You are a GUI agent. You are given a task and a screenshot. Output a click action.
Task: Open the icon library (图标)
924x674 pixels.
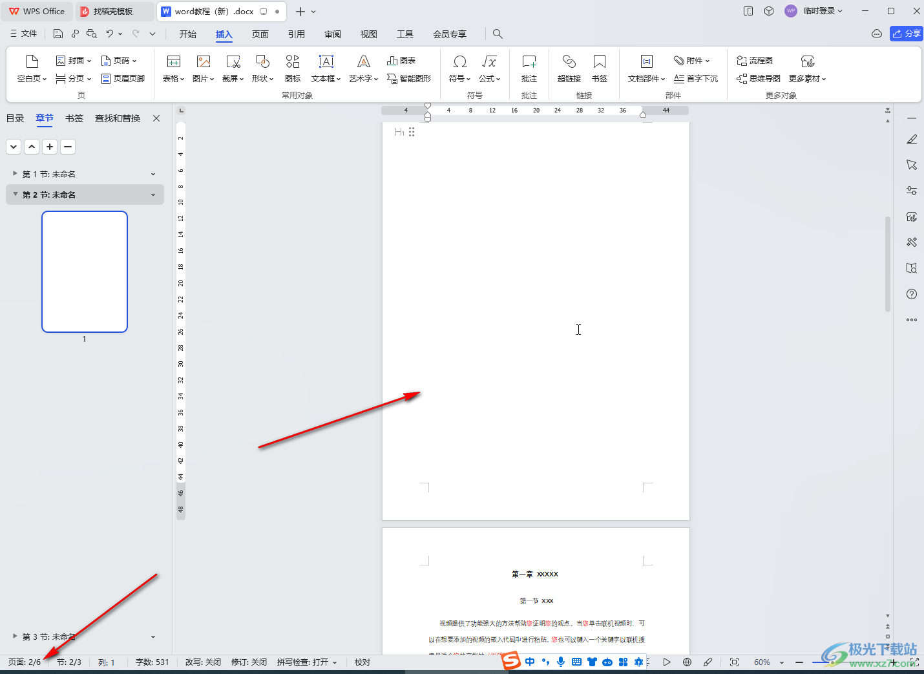tap(293, 69)
